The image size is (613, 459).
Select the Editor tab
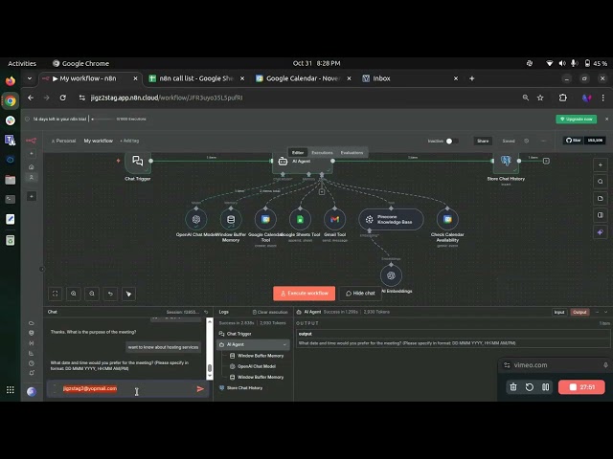[298, 153]
